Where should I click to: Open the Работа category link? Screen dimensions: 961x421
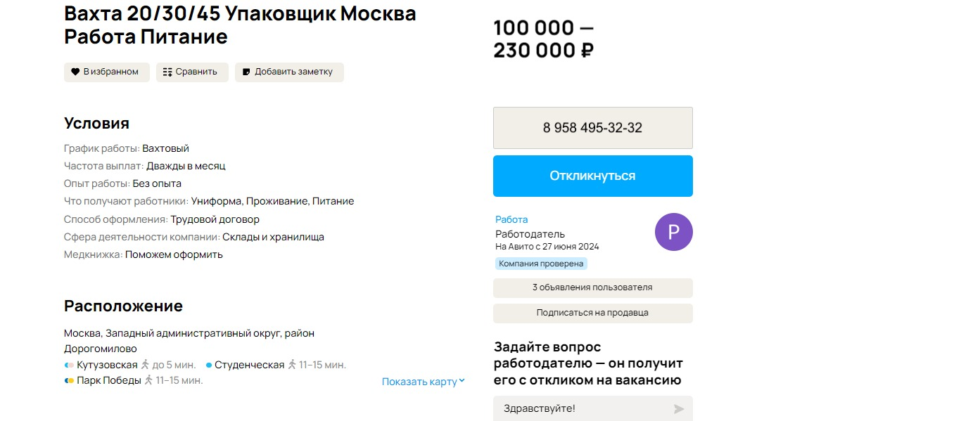pos(511,219)
